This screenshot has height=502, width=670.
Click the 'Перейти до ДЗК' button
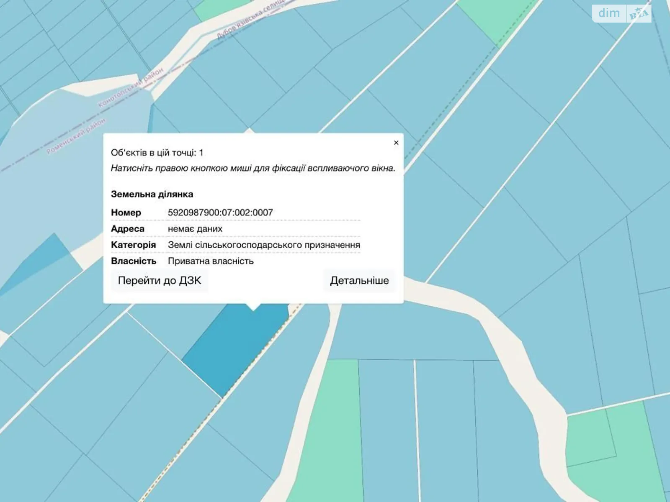click(x=160, y=280)
